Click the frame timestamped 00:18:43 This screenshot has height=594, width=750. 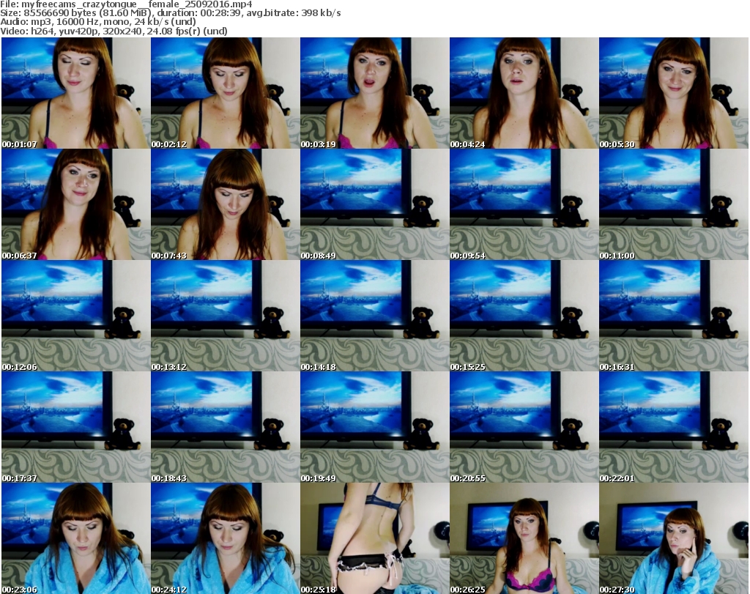pyautogui.click(x=224, y=427)
